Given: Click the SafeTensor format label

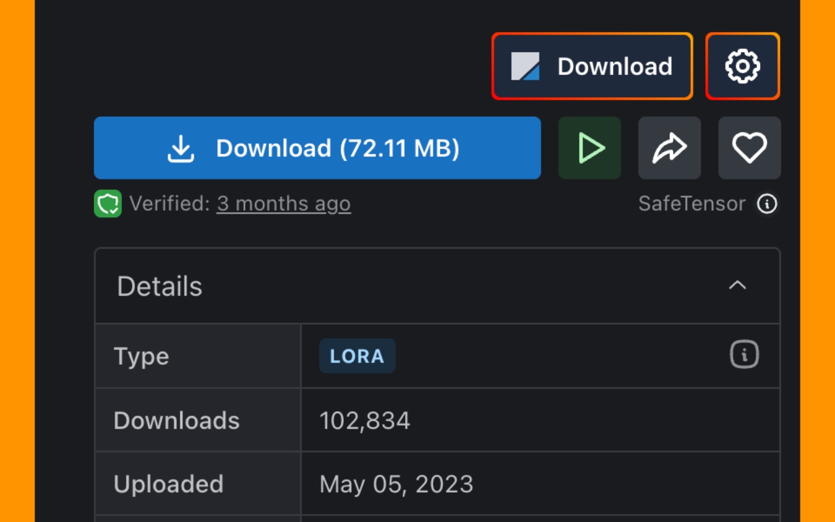Looking at the screenshot, I should pos(691,204).
